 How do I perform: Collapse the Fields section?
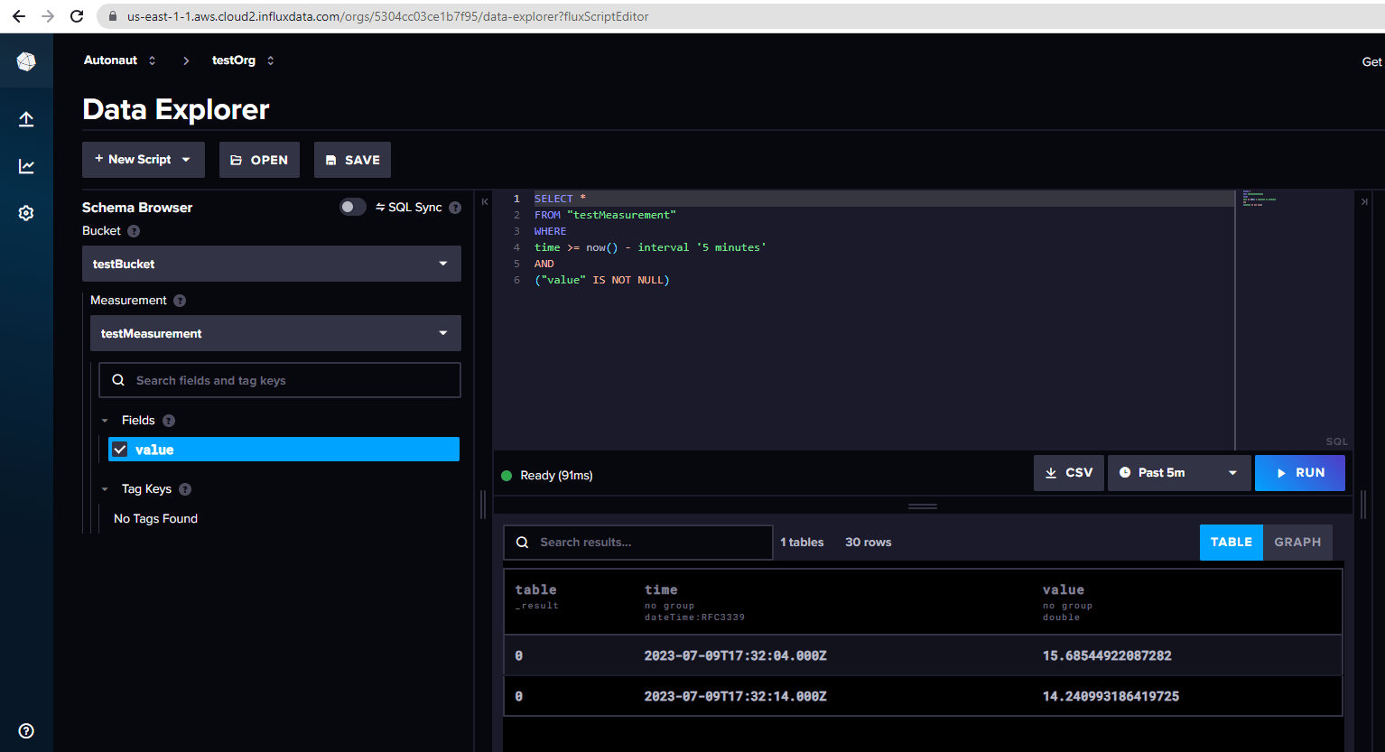coord(105,420)
